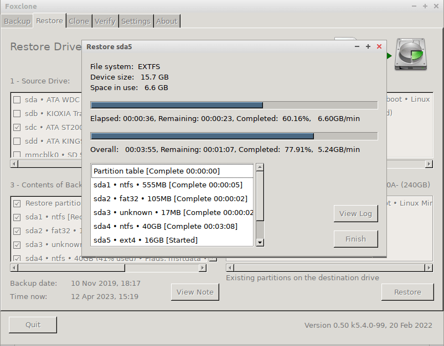Toggle the sda2 fat32 backup checkbox
Screen dimensions: 444x346
(x=17, y=231)
